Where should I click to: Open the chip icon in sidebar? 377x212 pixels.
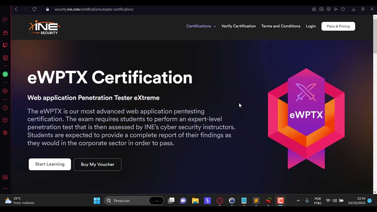click(x=5, y=58)
